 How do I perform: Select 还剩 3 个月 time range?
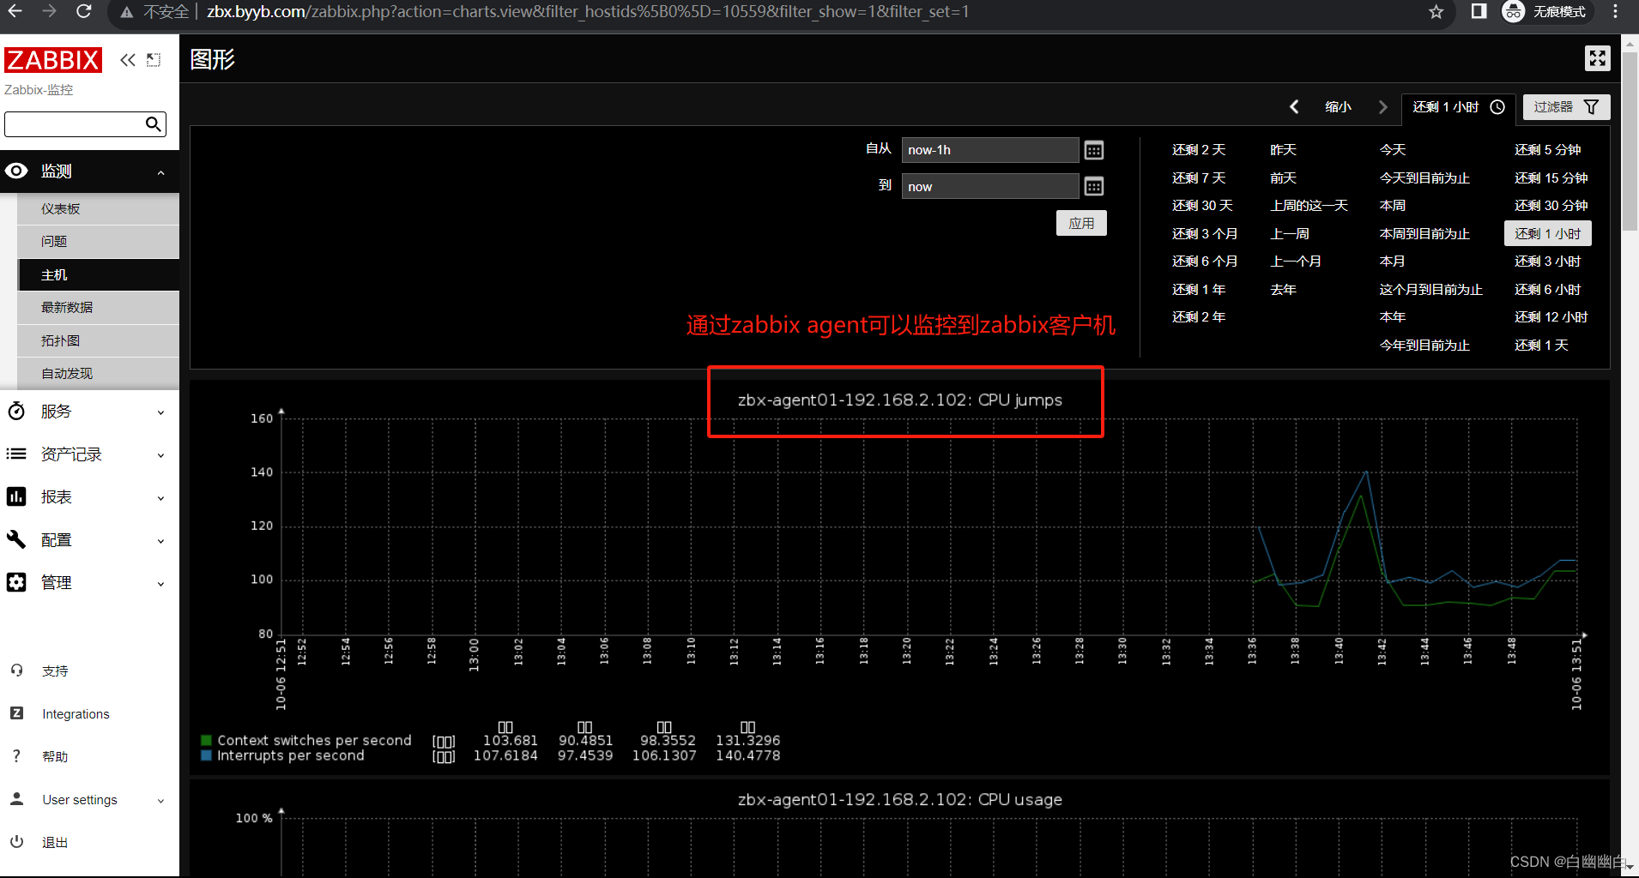click(x=1205, y=234)
